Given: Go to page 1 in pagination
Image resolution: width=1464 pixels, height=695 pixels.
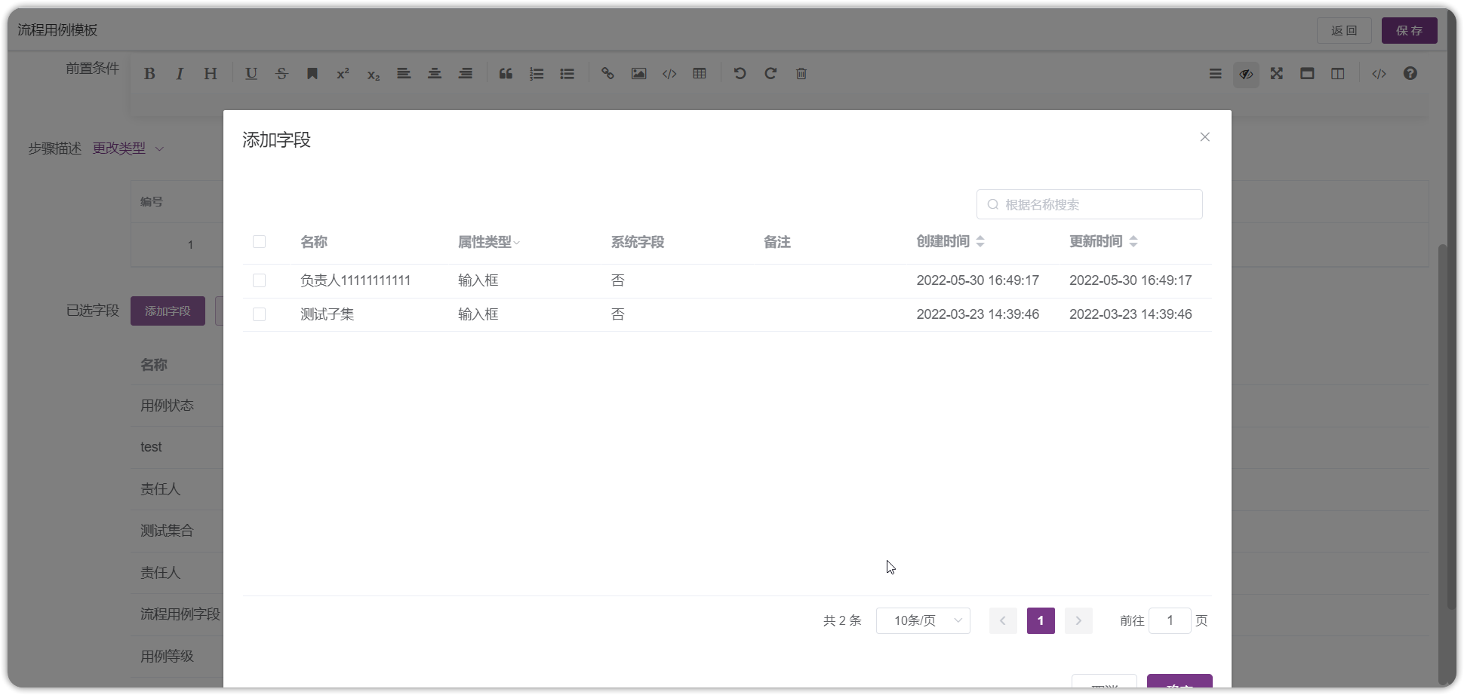Looking at the screenshot, I should click(1041, 620).
